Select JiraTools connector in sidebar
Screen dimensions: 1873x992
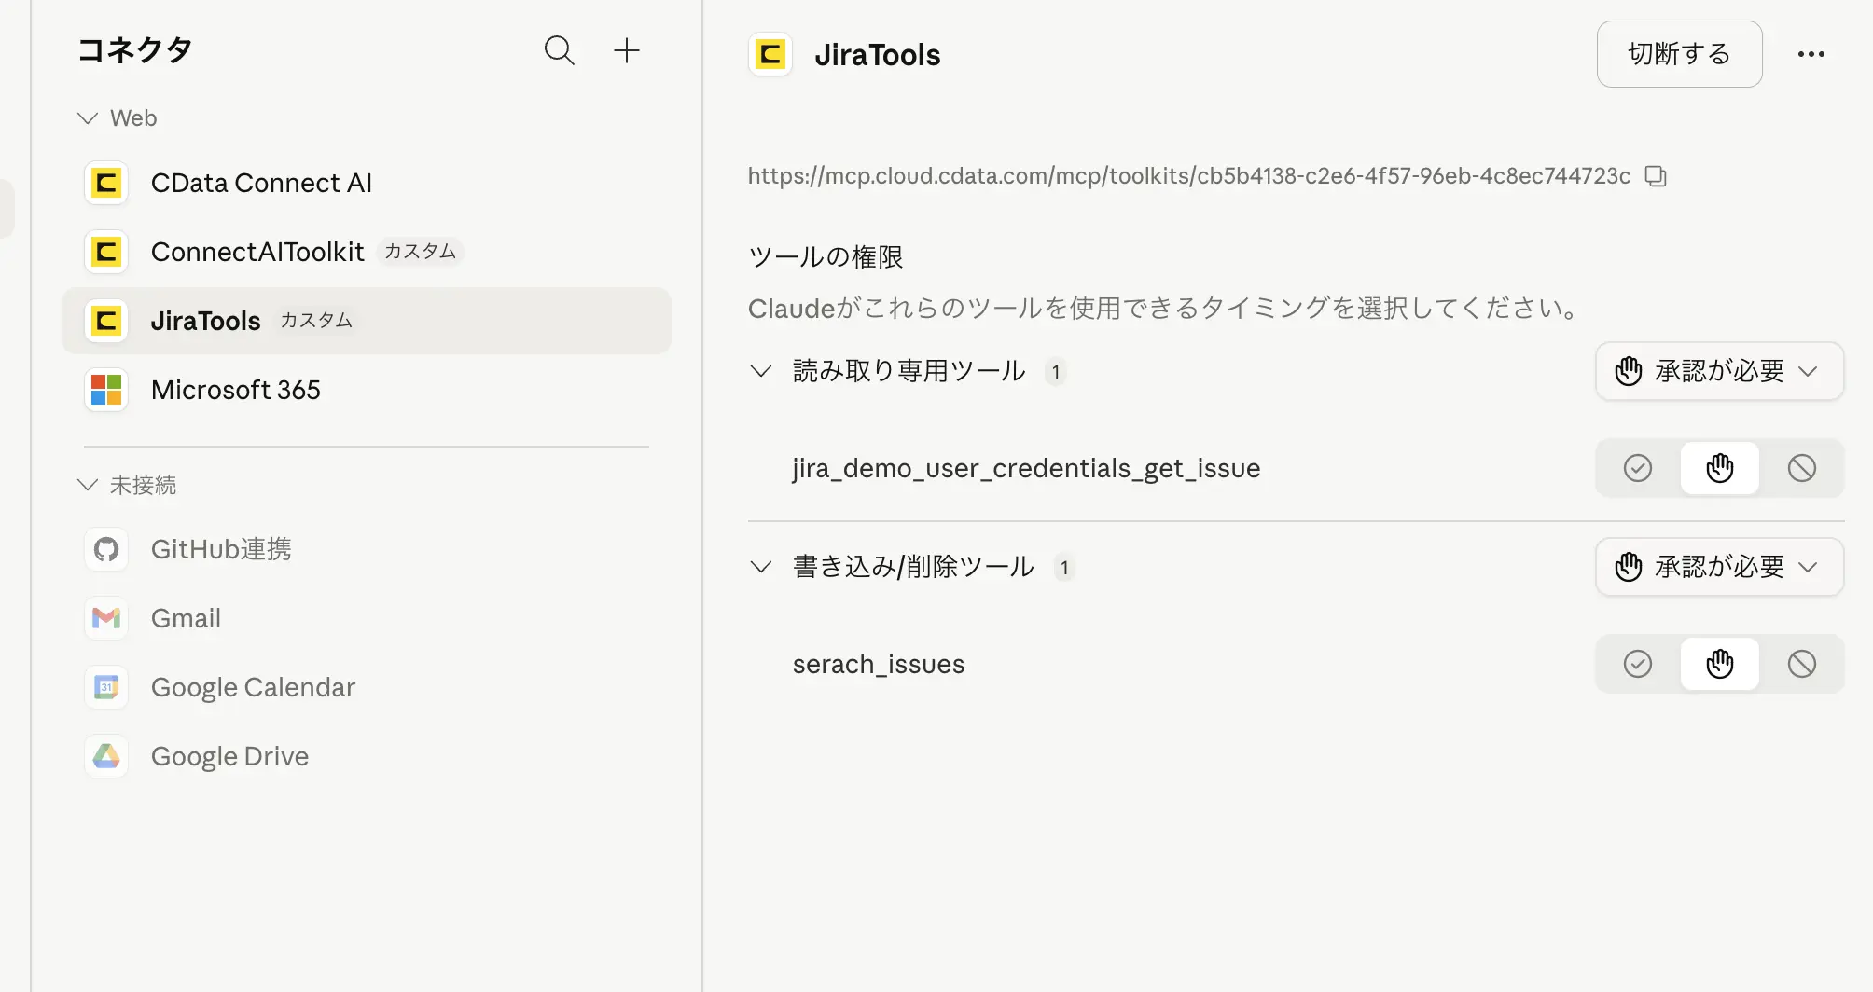pos(367,321)
